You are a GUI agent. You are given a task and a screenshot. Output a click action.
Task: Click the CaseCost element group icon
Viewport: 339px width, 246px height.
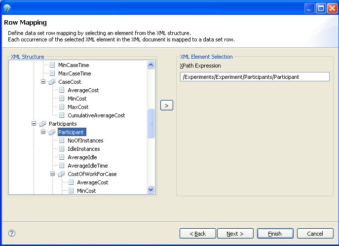click(x=52, y=82)
